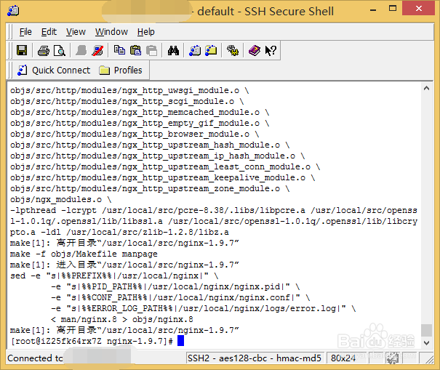Click the 'sed -e' PREFIX line
This screenshot has height=370, width=440.
tap(114, 276)
